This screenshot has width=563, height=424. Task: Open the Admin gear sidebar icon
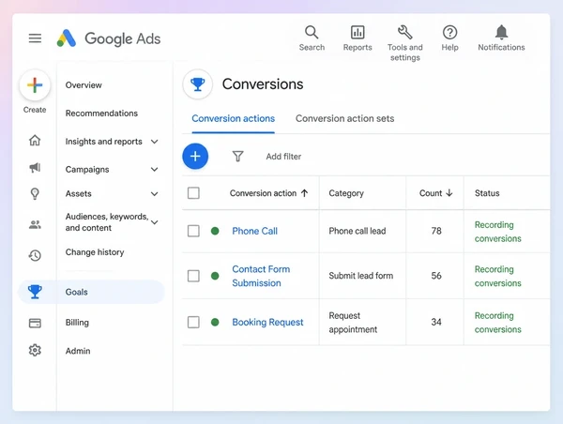(x=35, y=350)
